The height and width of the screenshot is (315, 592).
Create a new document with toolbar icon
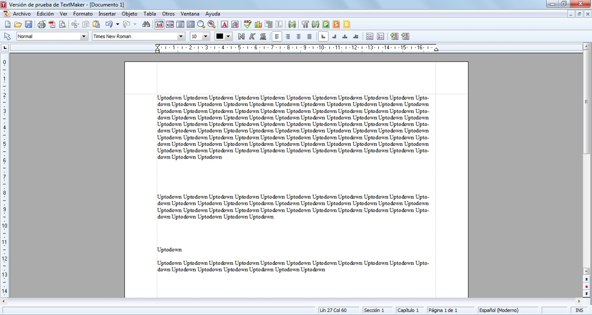pyautogui.click(x=7, y=24)
